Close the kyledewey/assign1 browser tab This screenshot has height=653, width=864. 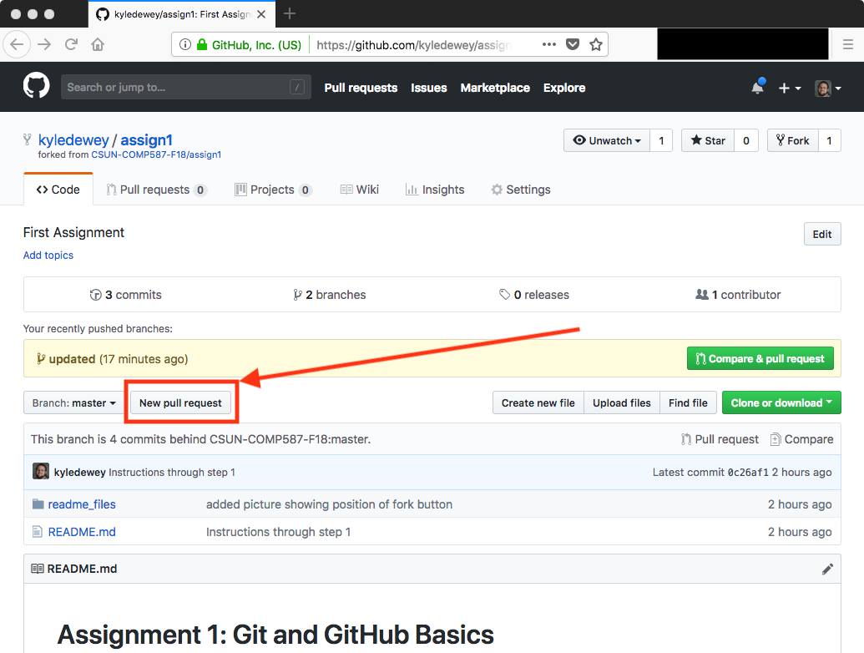point(261,14)
